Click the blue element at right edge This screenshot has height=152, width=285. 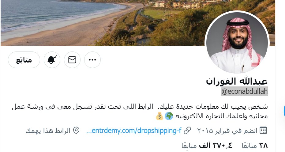(x=284, y=111)
